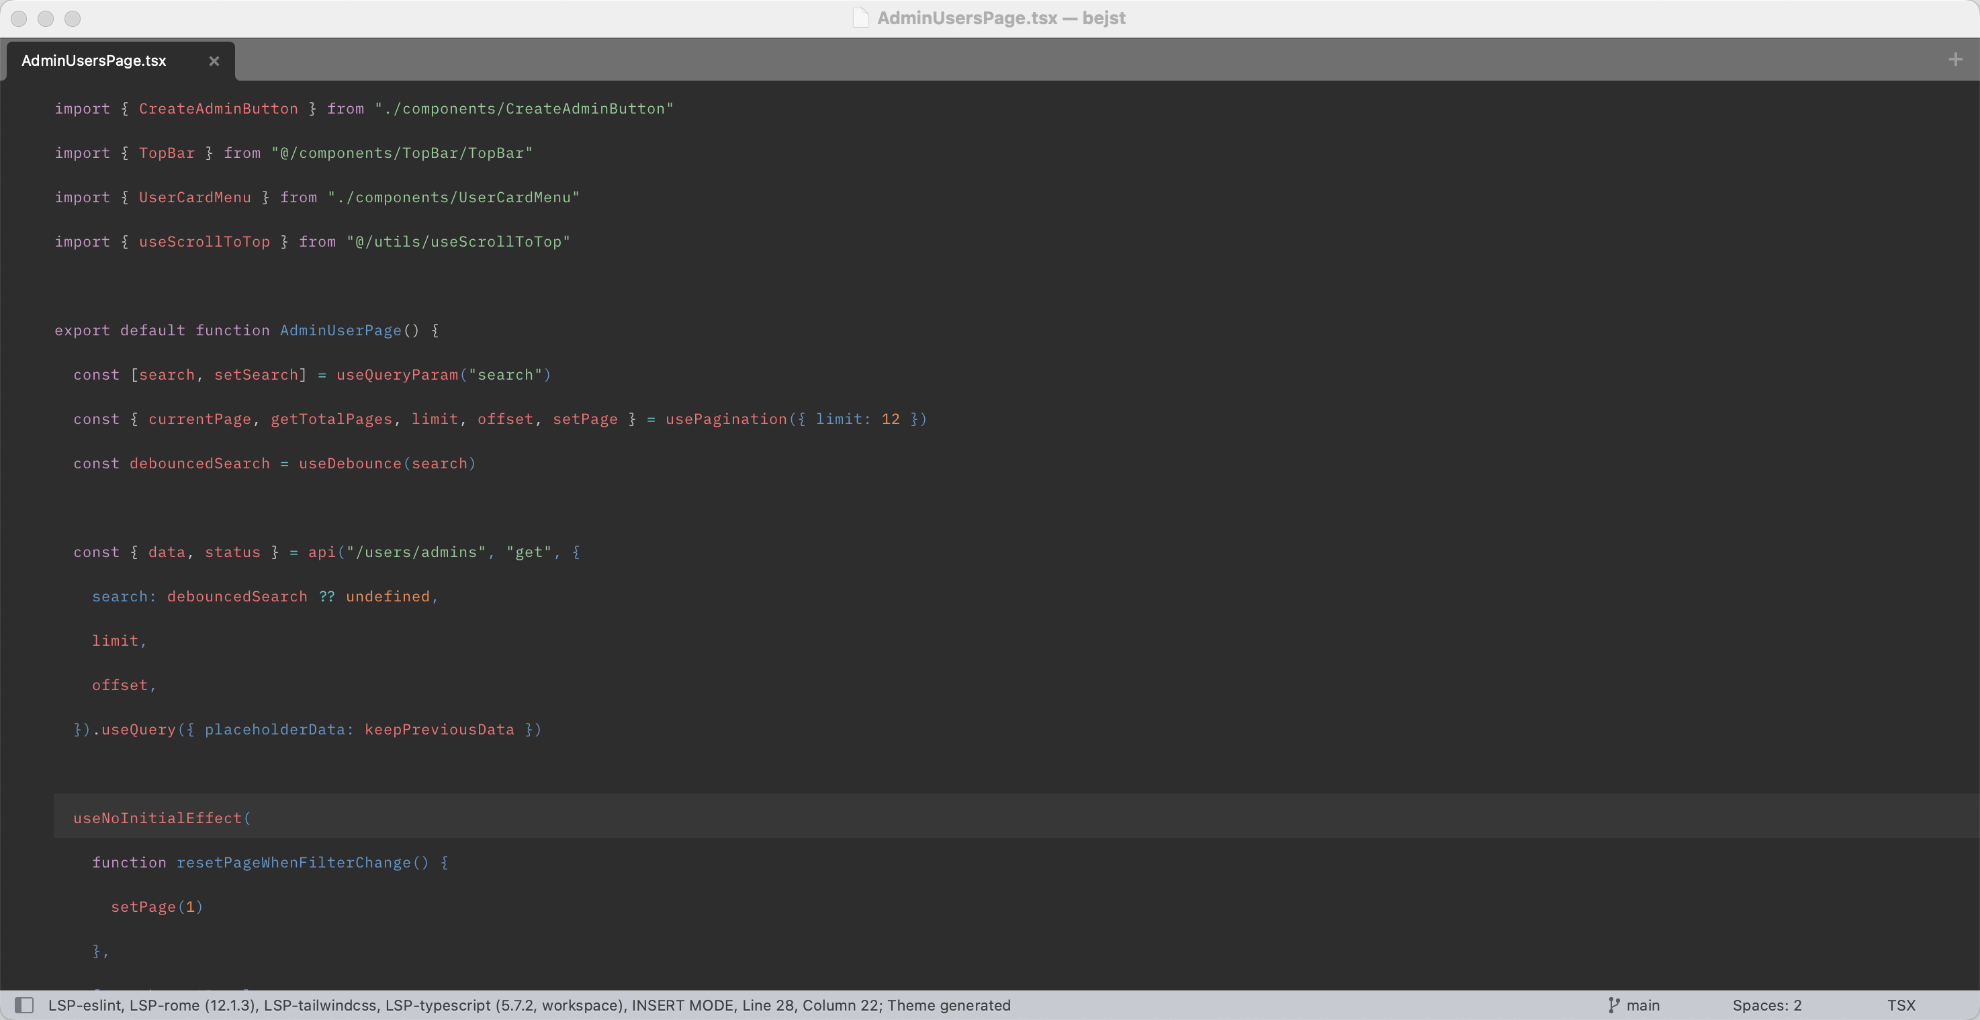Screen dimensions: 1980x1020
Task: Click "@/utils/useScrollToTop" path string
Action: point(458,241)
